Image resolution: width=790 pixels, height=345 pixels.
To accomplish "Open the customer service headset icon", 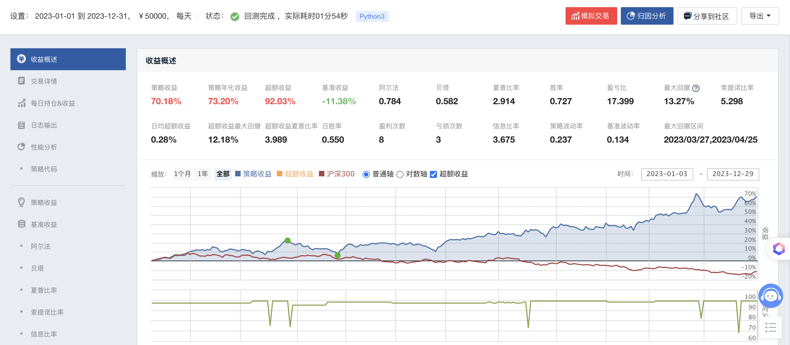I will (771, 296).
